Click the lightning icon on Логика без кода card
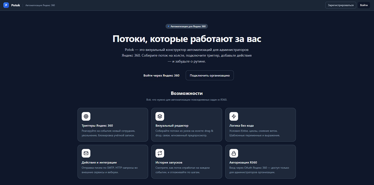 (234, 116)
